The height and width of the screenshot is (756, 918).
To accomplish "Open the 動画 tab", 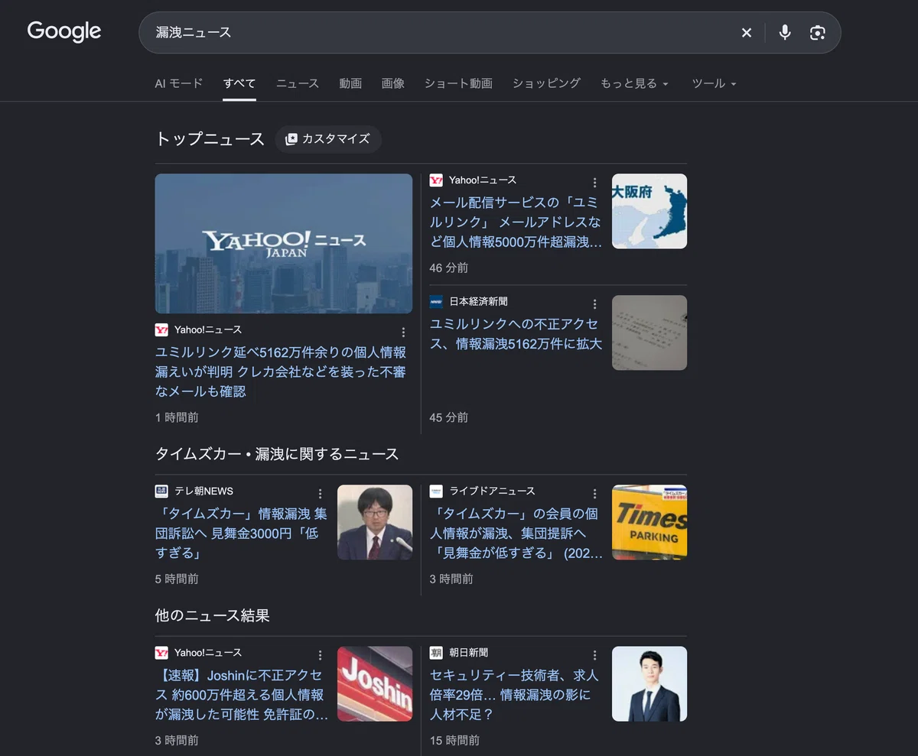I will pos(350,83).
